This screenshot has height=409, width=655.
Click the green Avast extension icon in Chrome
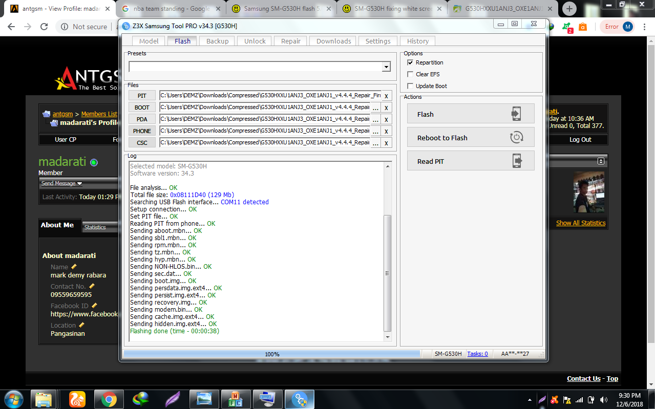567,27
